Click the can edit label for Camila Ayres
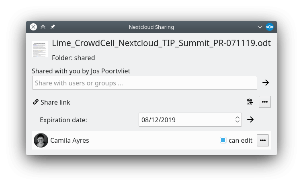Image resolution: width=303 pixels, height=186 pixels. click(240, 140)
